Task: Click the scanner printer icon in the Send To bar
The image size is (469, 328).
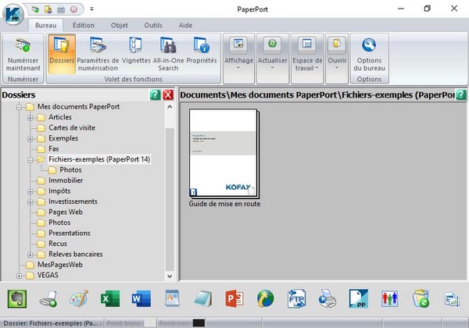Action: (48, 299)
